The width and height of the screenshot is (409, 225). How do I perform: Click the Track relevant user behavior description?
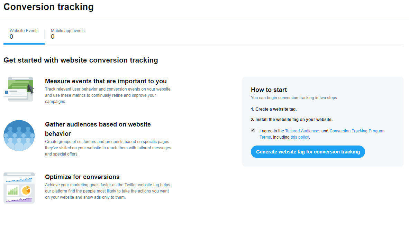point(108,95)
